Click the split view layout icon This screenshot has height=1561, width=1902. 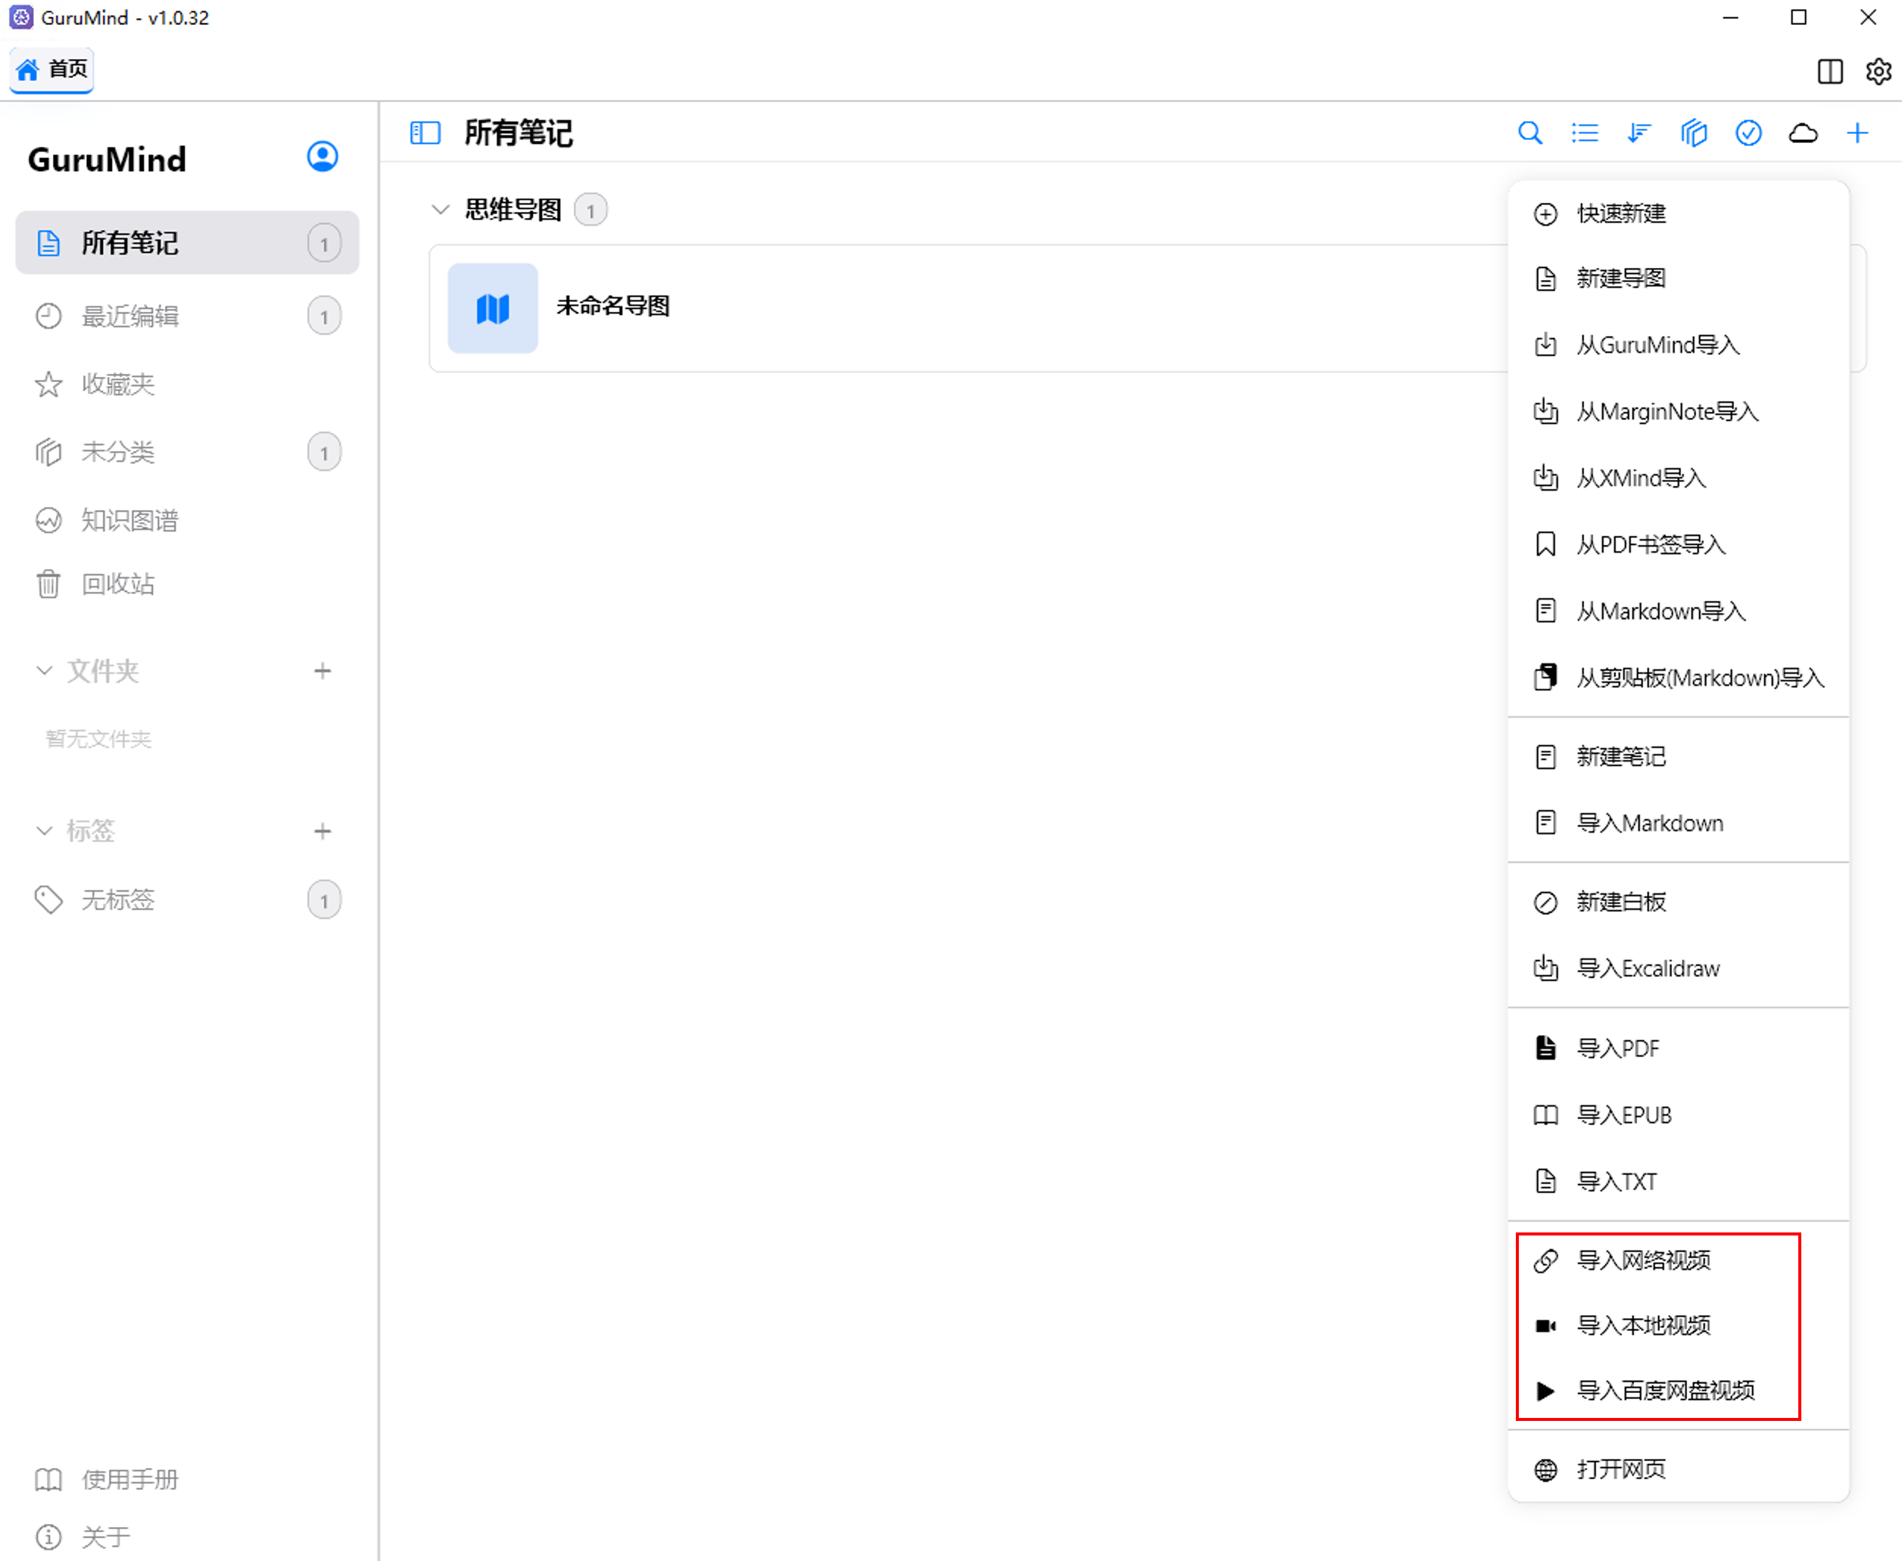pos(1829,71)
